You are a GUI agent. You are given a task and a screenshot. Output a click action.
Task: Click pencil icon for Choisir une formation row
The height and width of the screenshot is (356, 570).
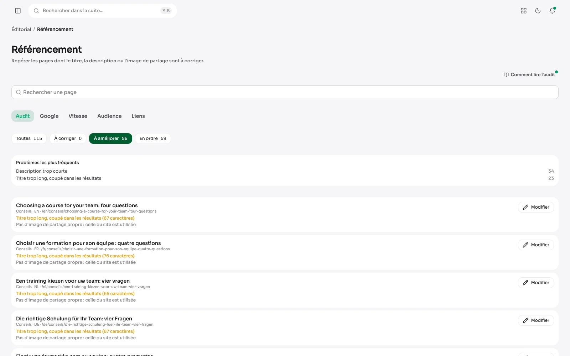tap(525, 245)
